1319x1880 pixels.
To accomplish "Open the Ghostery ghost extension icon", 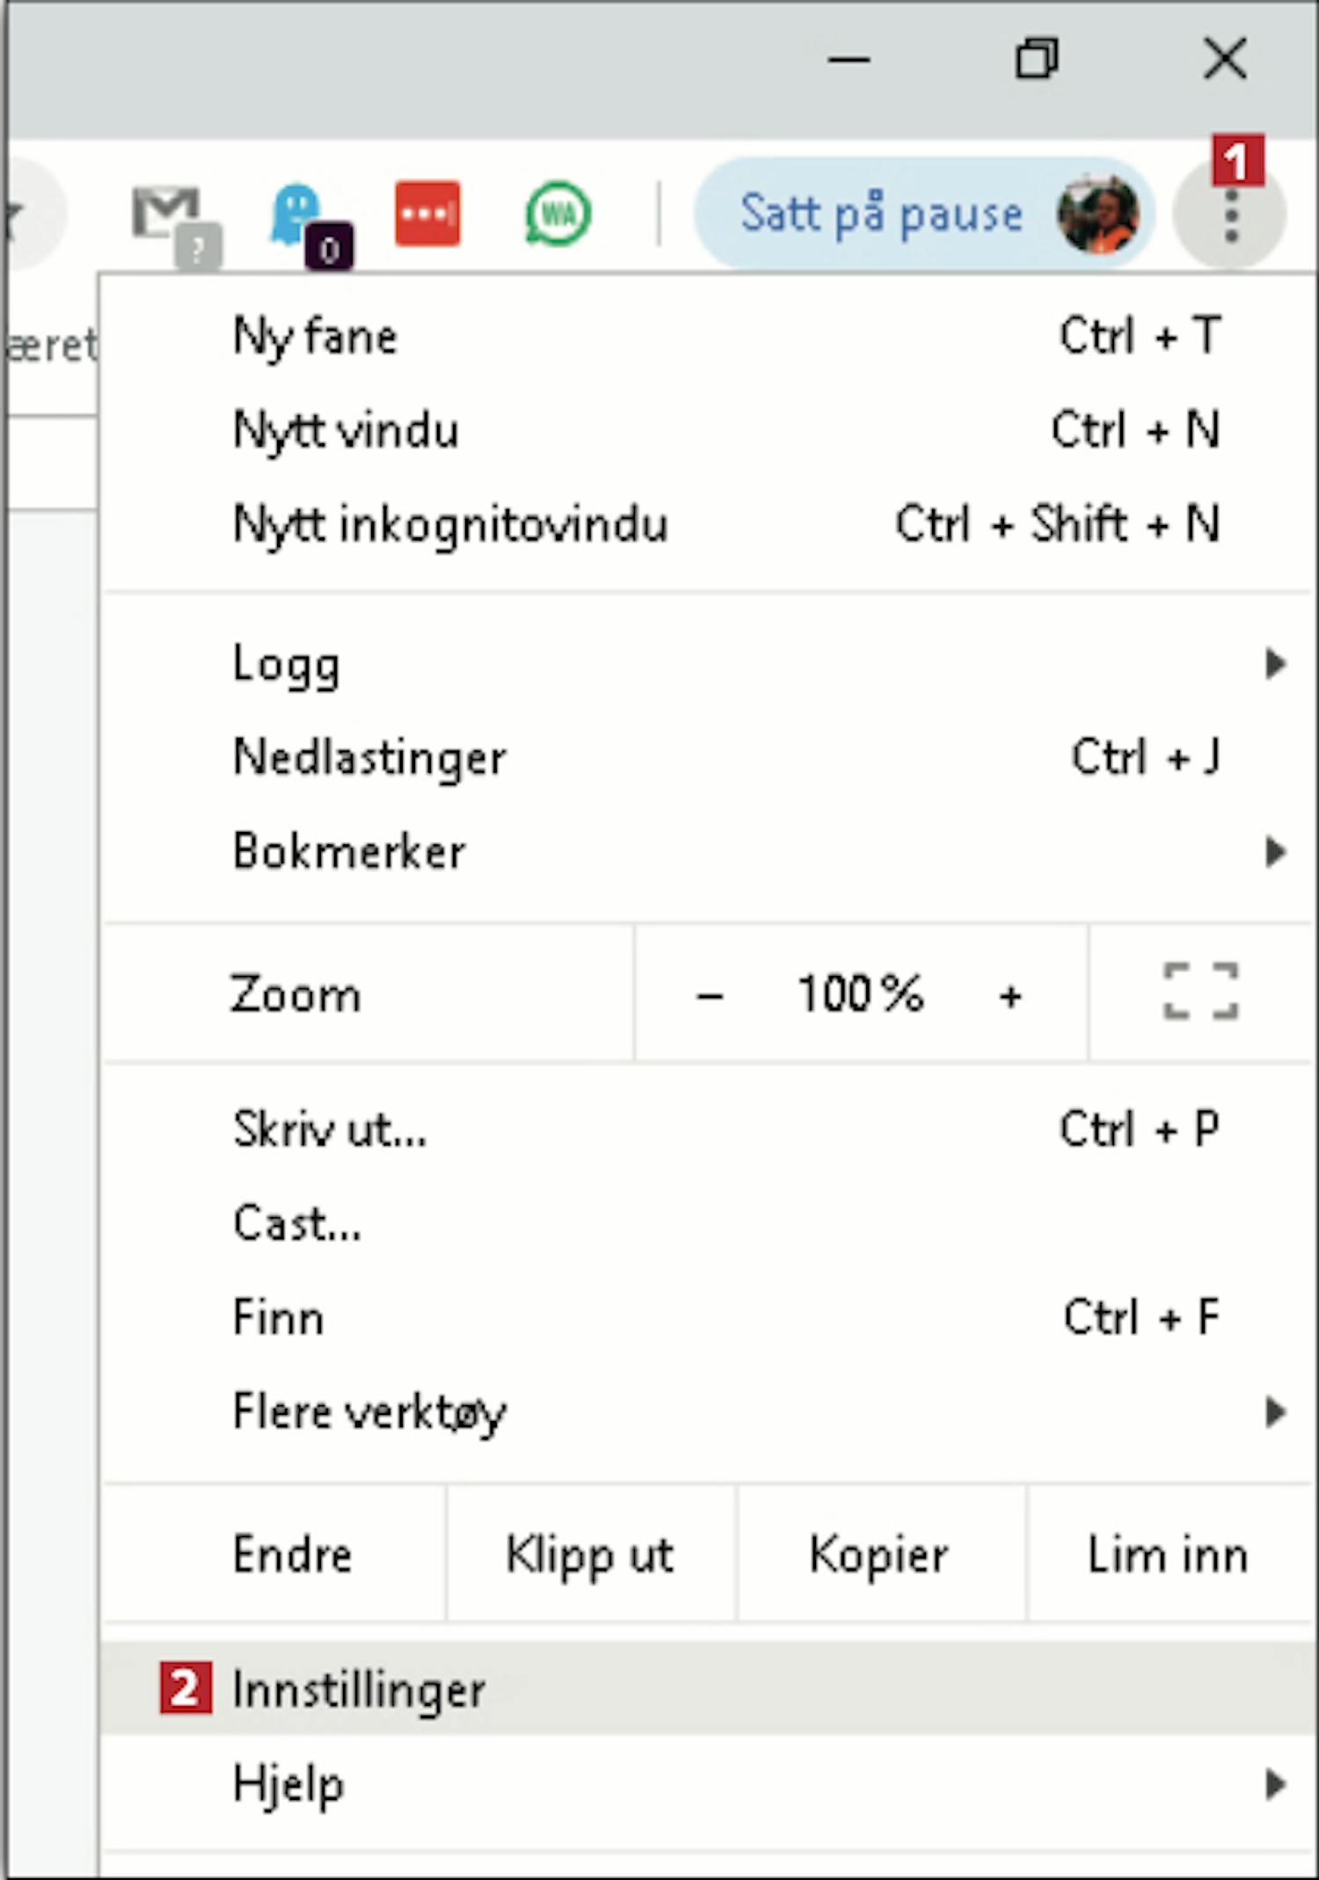I will click(296, 214).
